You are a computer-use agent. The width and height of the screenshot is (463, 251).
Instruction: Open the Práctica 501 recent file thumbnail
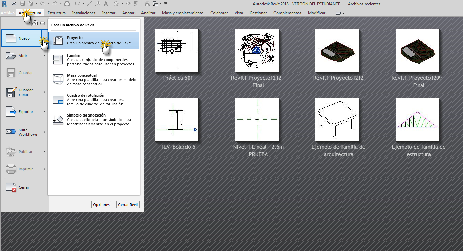point(177,50)
